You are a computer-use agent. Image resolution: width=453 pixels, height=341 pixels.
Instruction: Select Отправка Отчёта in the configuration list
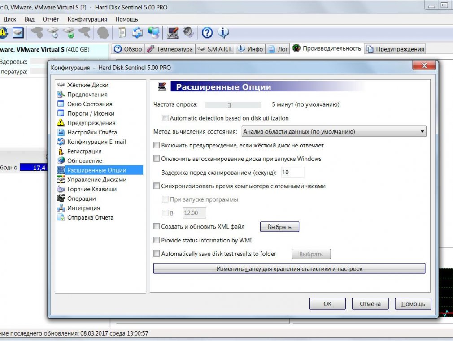90,217
